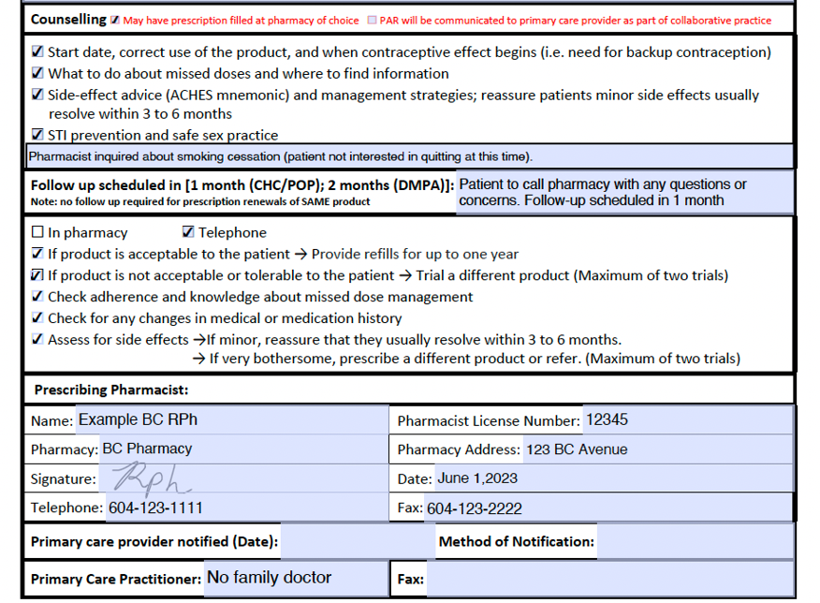Viewport: 820px width, 603px height.
Task: Click the 'Counselling' section heading
Action: [x=68, y=20]
